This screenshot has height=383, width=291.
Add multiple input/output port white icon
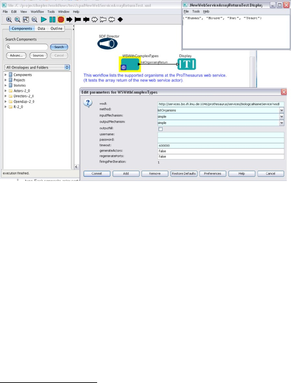[x=112, y=20]
